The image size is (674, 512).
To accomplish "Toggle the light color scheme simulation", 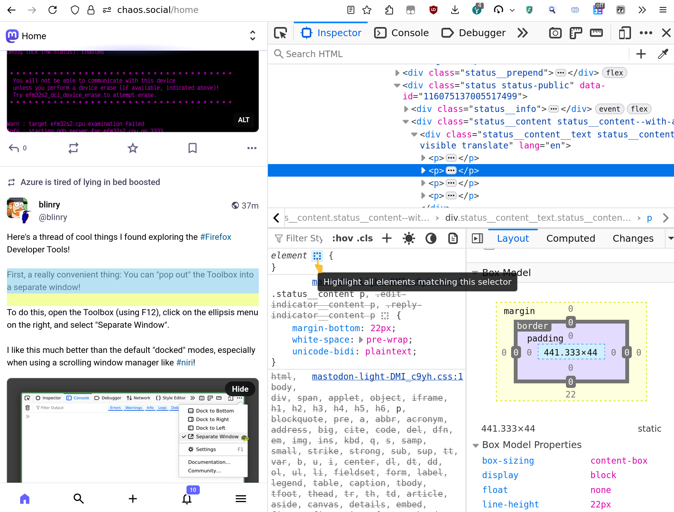I will coord(409,239).
